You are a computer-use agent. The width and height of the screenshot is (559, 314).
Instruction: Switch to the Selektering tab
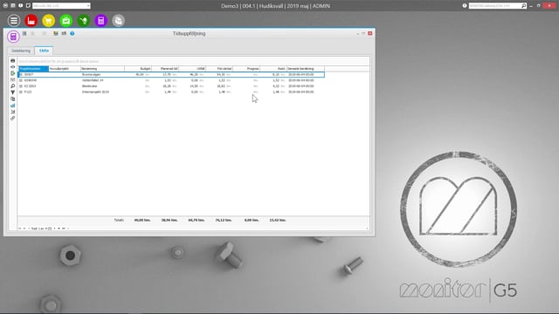click(21, 51)
